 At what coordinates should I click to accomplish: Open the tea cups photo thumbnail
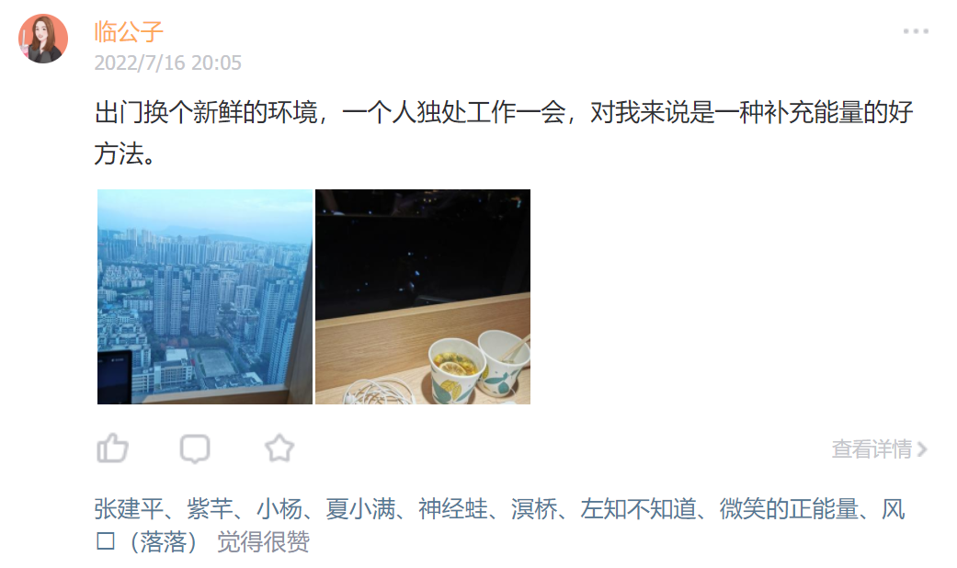click(x=423, y=297)
